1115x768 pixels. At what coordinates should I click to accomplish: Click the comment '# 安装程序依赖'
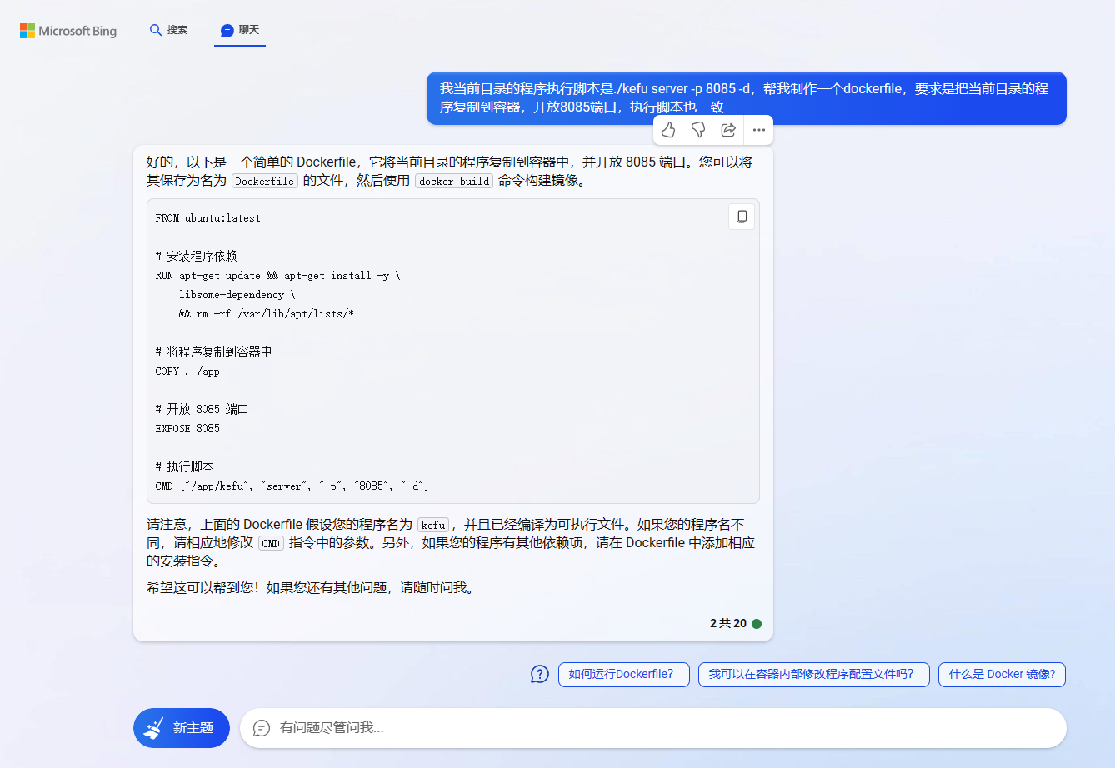click(x=197, y=257)
